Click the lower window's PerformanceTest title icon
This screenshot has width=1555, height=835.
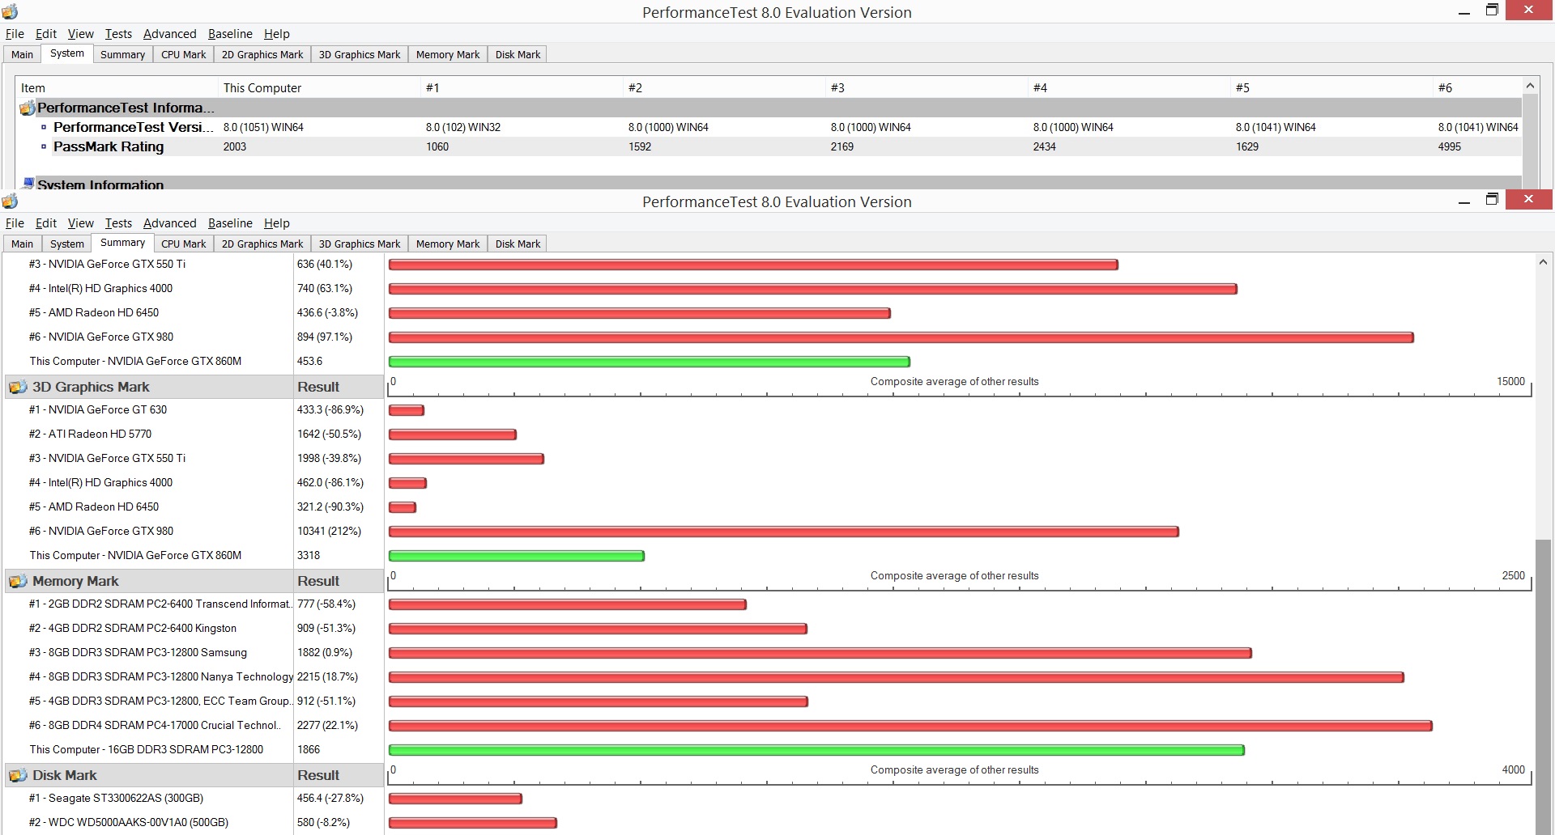tap(10, 201)
